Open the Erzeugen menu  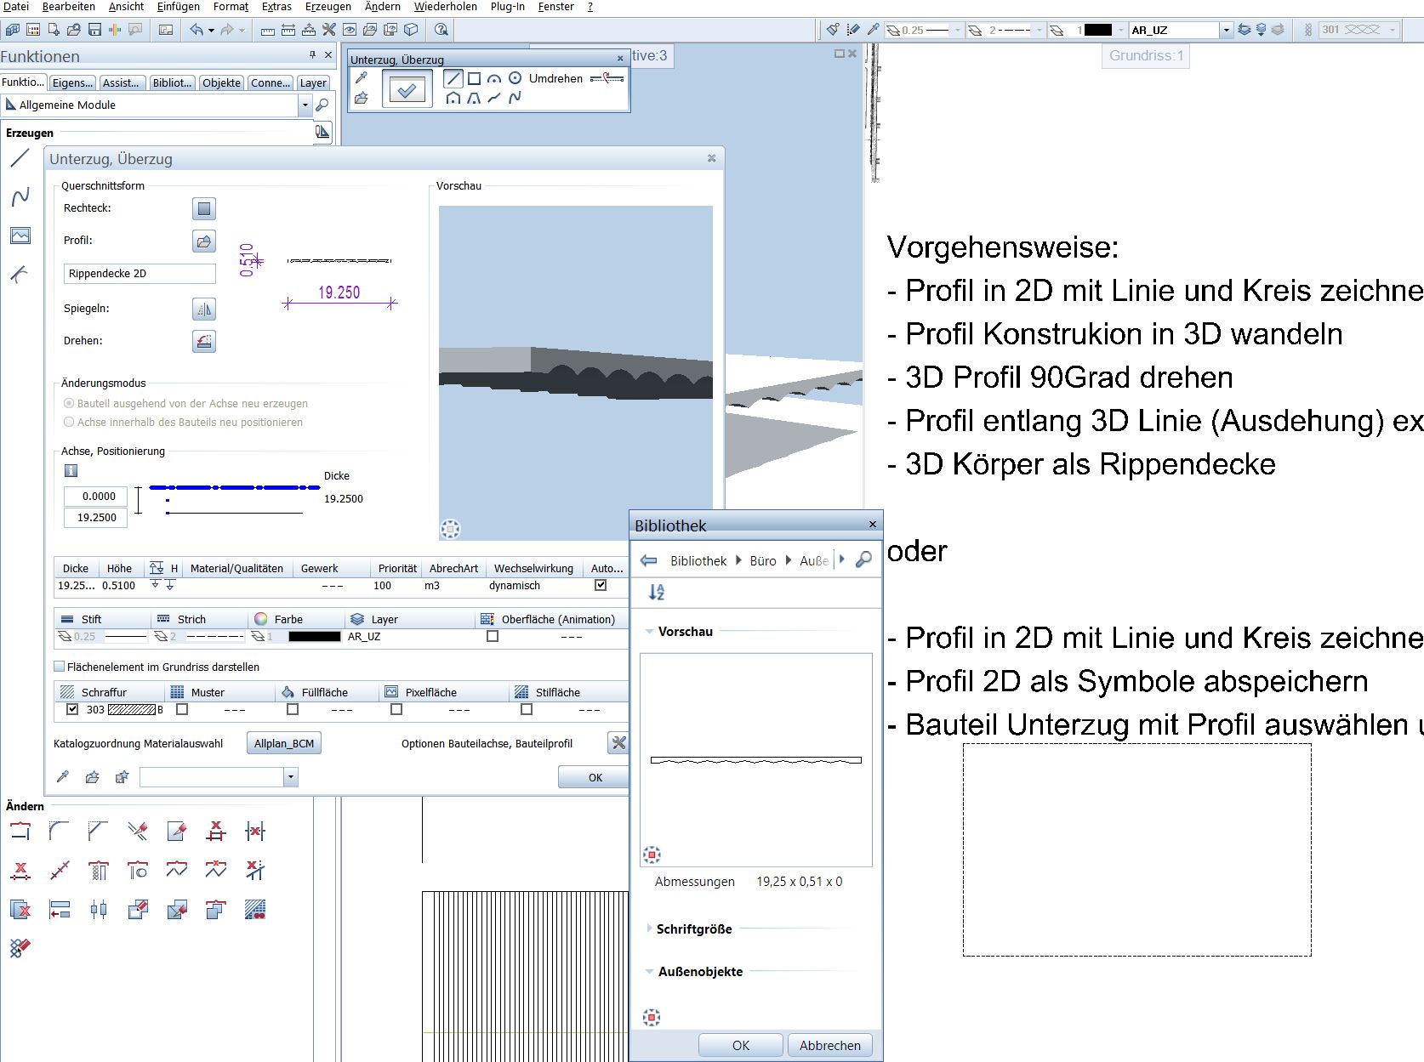pyautogui.click(x=328, y=7)
